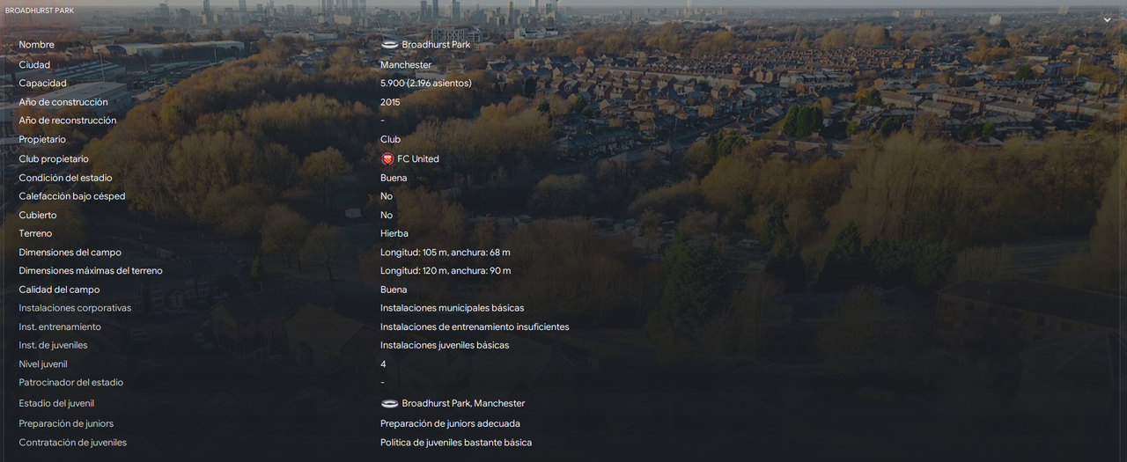The width and height of the screenshot is (1127, 462).
Task: Open the FC United club link
Action: click(x=418, y=159)
